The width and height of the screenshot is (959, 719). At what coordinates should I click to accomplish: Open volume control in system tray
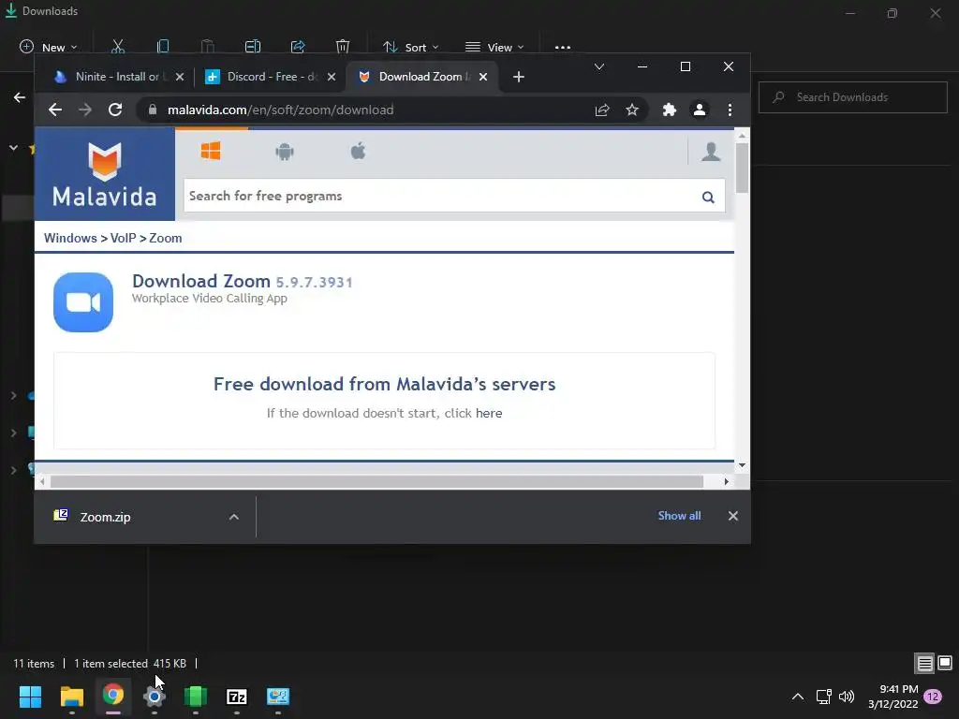pos(847,697)
